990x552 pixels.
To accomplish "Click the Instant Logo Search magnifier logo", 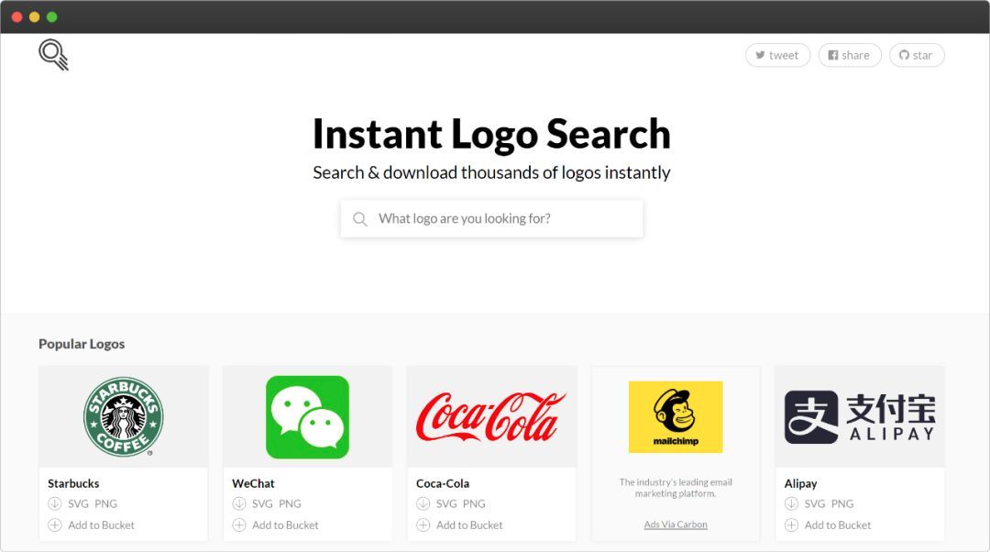I will tap(54, 55).
